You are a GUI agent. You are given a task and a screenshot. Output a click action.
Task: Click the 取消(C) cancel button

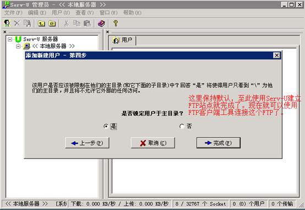[x=153, y=143]
